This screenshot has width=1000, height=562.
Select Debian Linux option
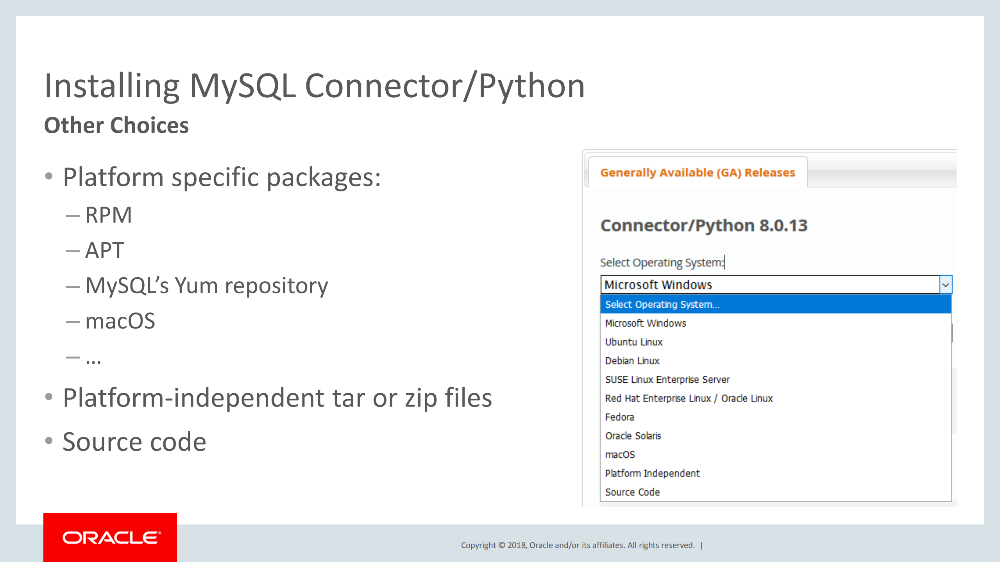tap(632, 360)
